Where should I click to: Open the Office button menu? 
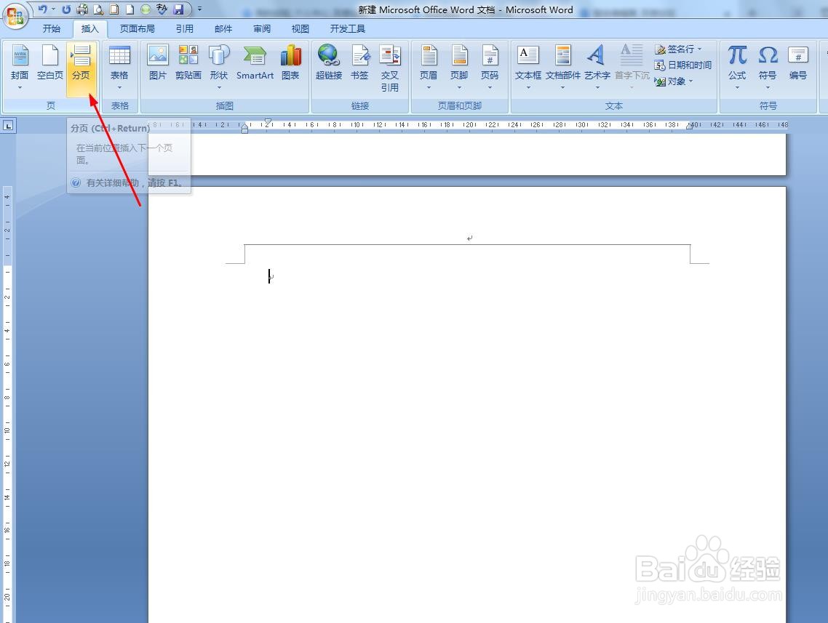coord(15,16)
